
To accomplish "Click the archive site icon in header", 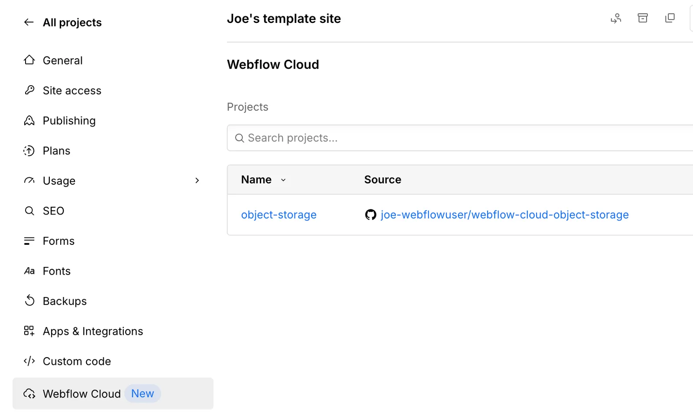I will point(643,18).
